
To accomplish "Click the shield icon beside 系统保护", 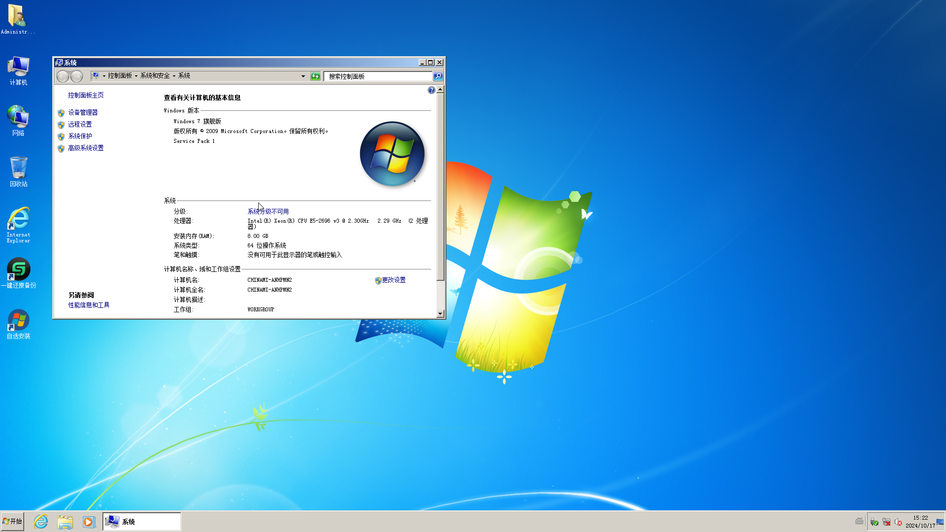I will 61,136.
